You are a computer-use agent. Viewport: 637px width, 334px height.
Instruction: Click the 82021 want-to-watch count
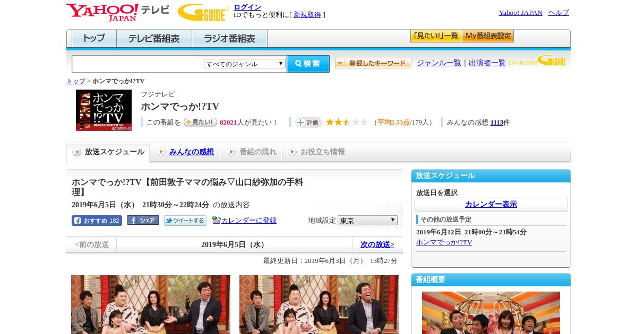(x=228, y=122)
